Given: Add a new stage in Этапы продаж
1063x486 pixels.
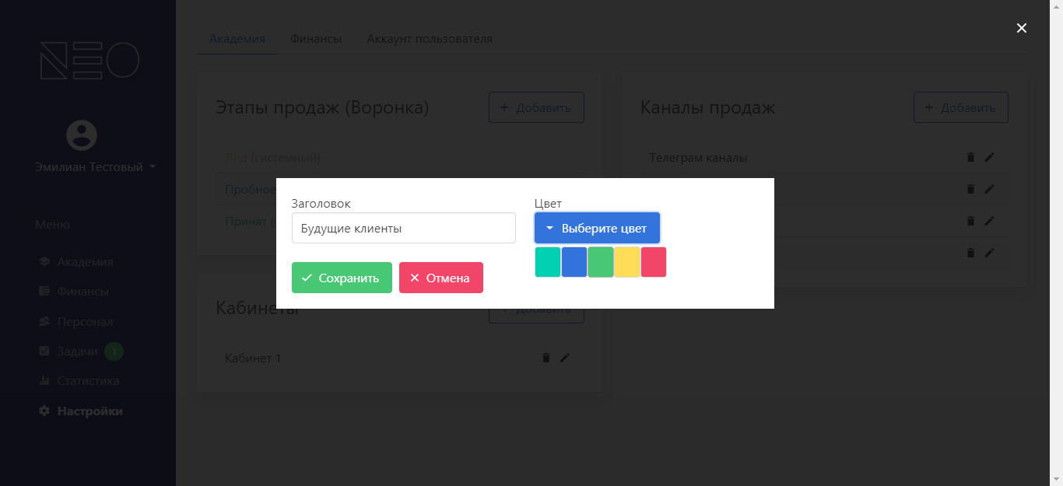Looking at the screenshot, I should pos(536,107).
